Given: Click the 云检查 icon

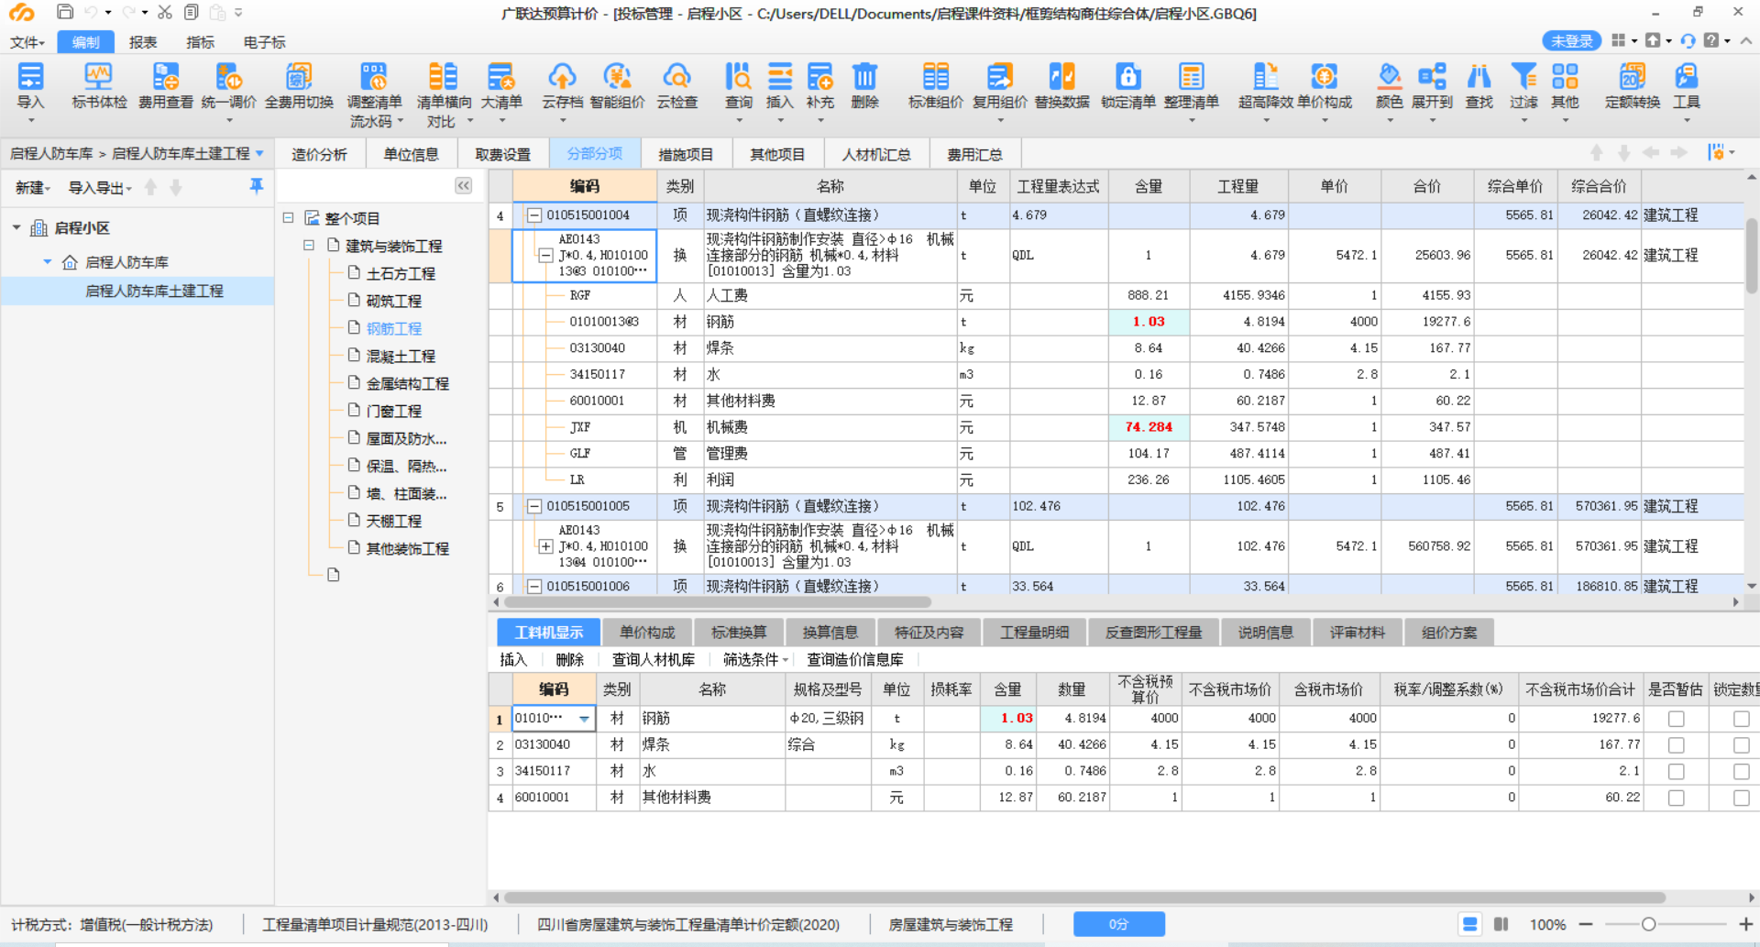Looking at the screenshot, I should [x=676, y=77].
